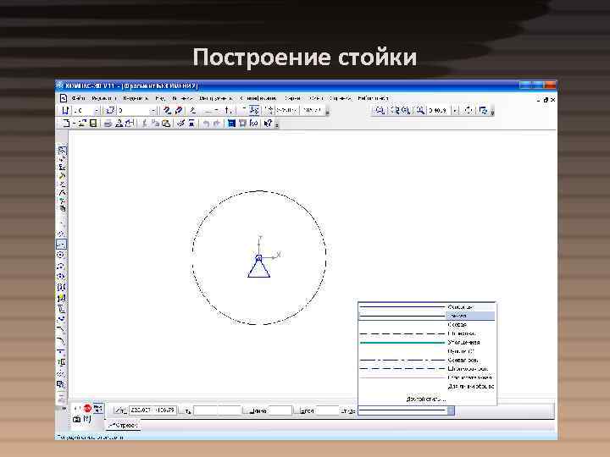610x457 pixels.
Task: Click the Zoom by scale magnifier icon
Action: (420, 110)
